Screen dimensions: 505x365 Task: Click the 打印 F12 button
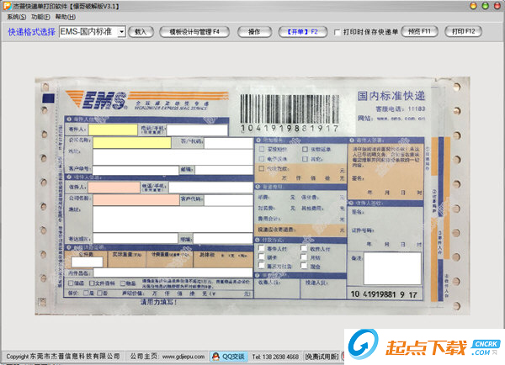click(463, 31)
